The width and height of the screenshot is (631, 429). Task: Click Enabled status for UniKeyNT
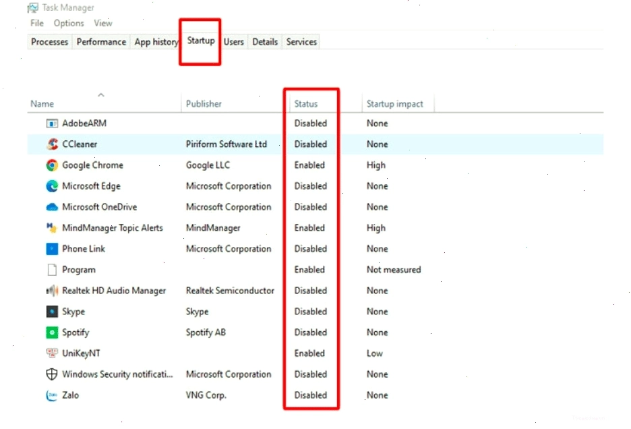(x=309, y=353)
